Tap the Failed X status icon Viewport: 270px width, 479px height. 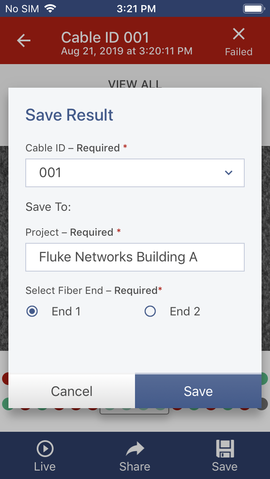pos(239,34)
